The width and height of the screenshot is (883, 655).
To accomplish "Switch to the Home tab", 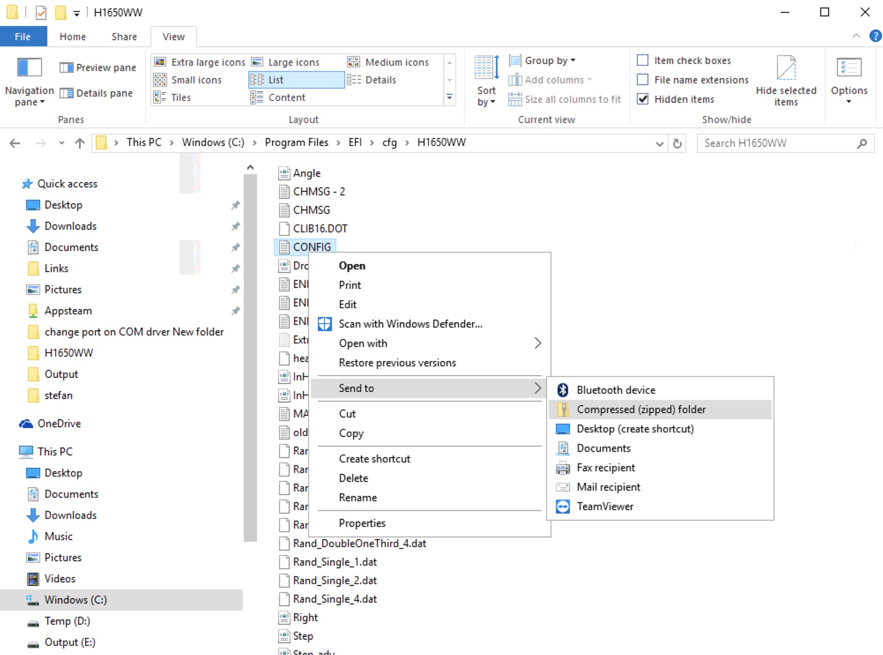I will [73, 36].
